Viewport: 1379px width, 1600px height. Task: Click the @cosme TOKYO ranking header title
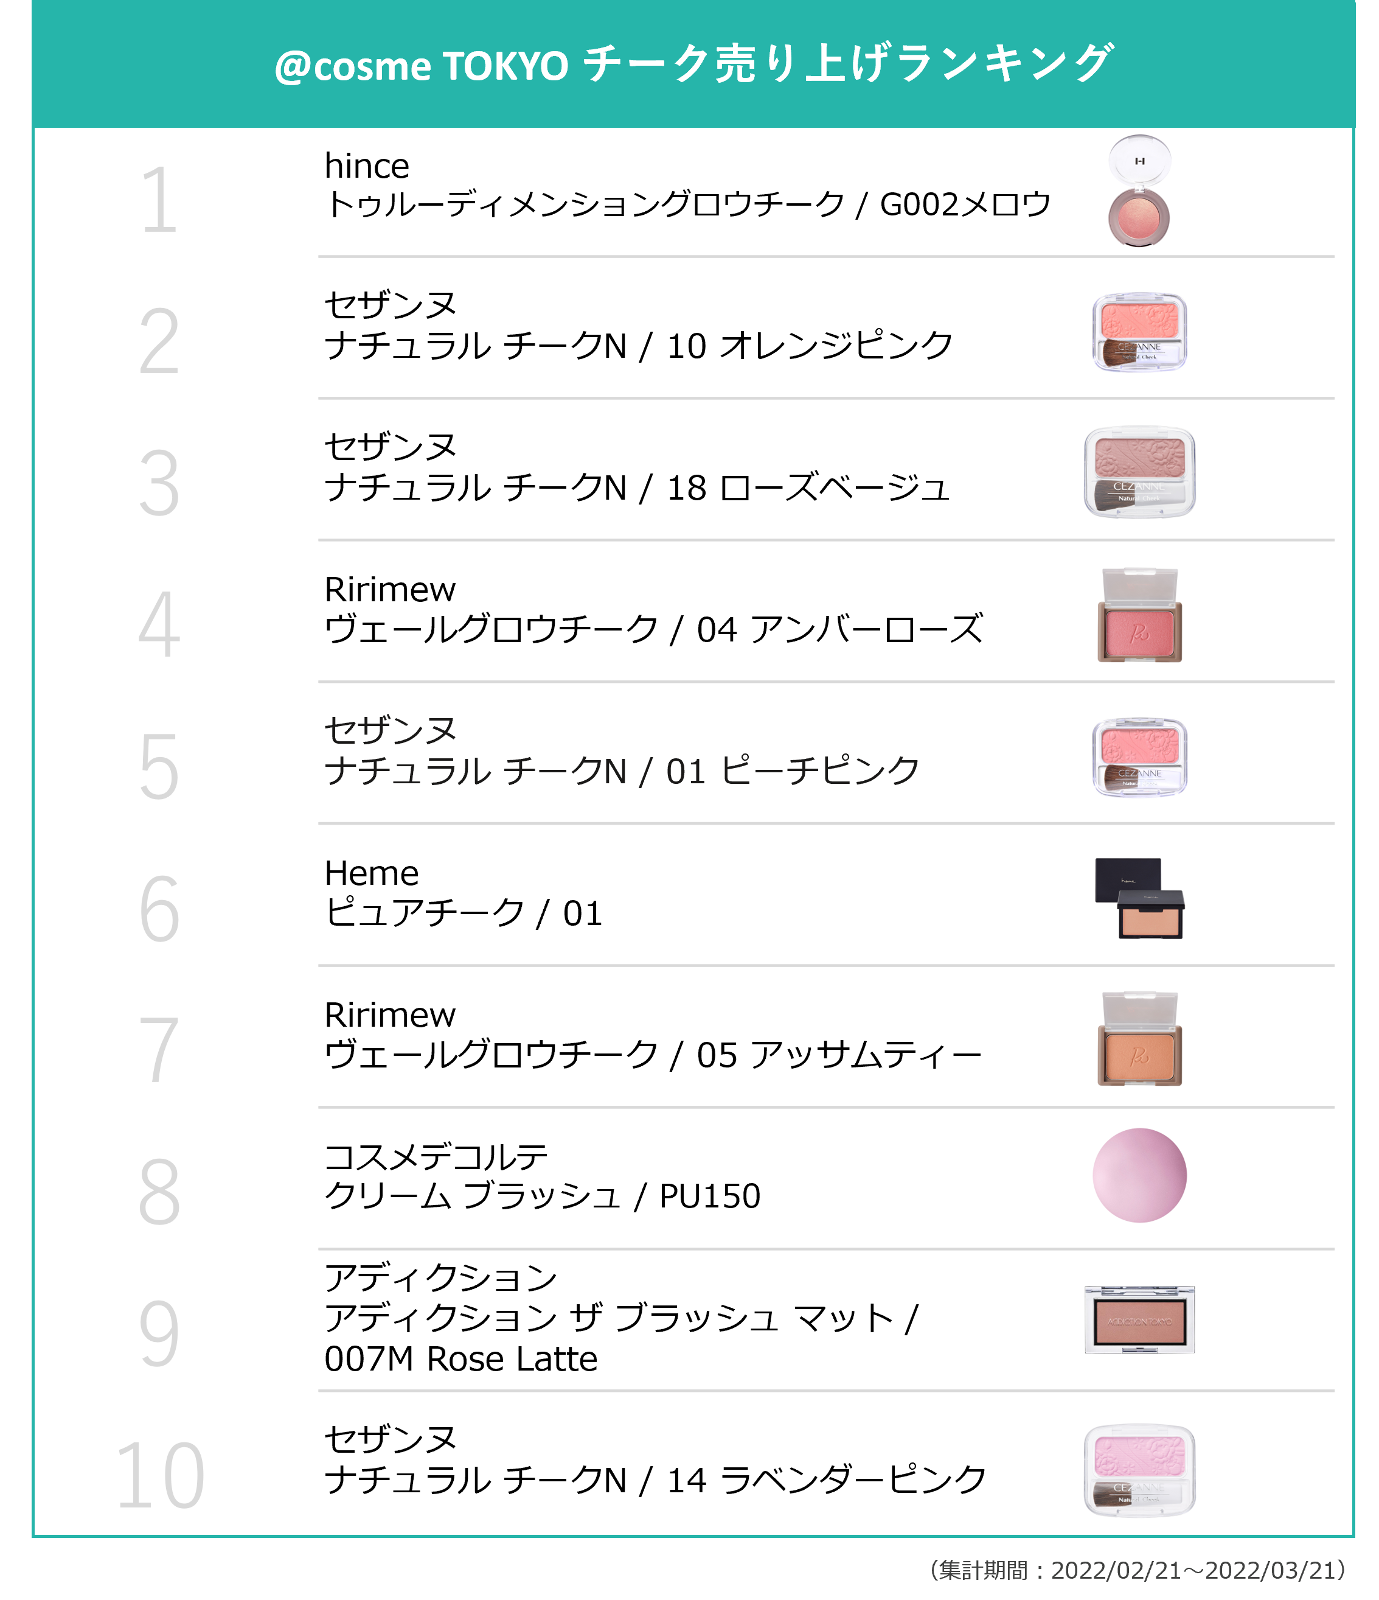(693, 64)
